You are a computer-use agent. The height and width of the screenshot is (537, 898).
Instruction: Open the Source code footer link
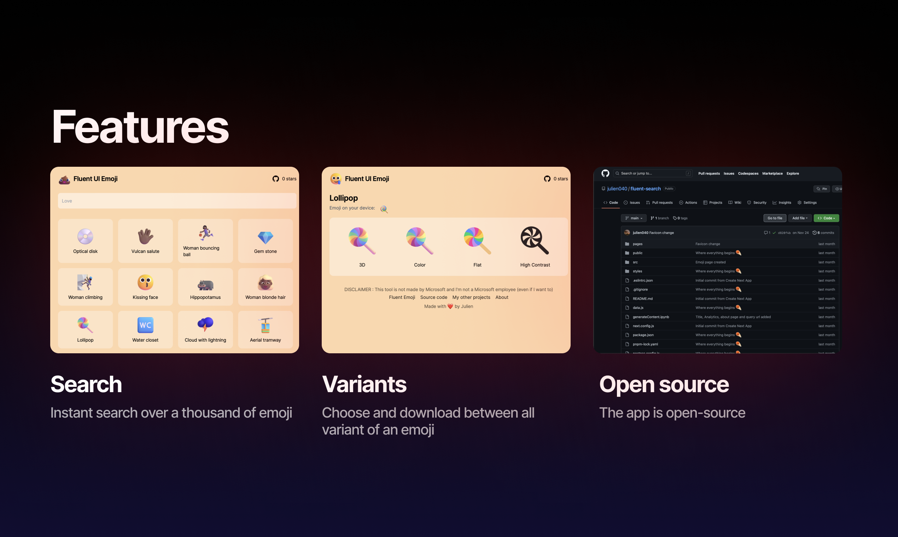[x=433, y=297]
